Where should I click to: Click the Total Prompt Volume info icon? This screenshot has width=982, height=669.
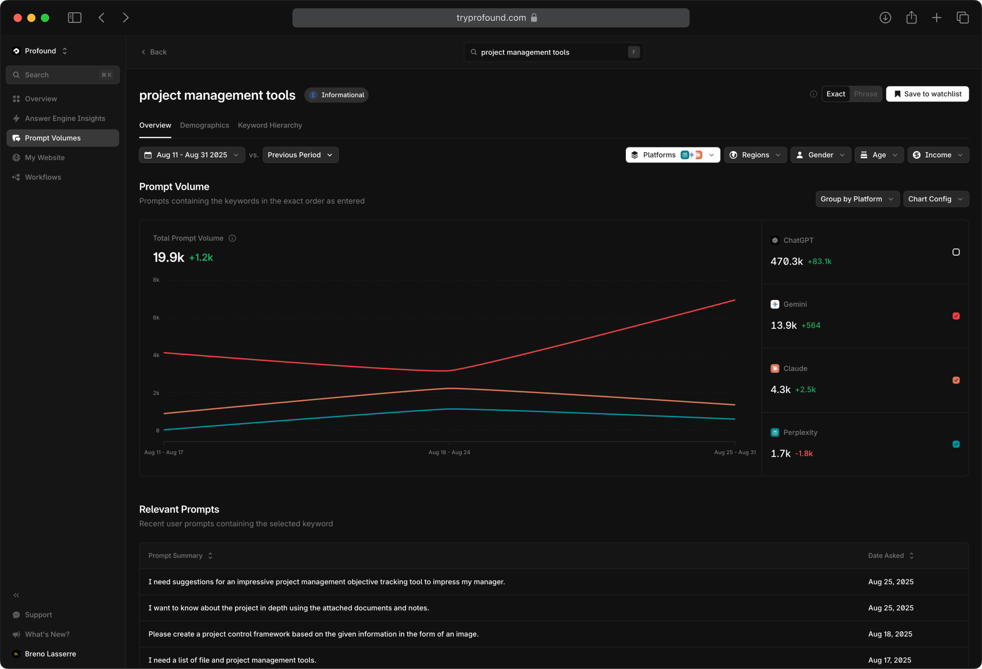232,238
